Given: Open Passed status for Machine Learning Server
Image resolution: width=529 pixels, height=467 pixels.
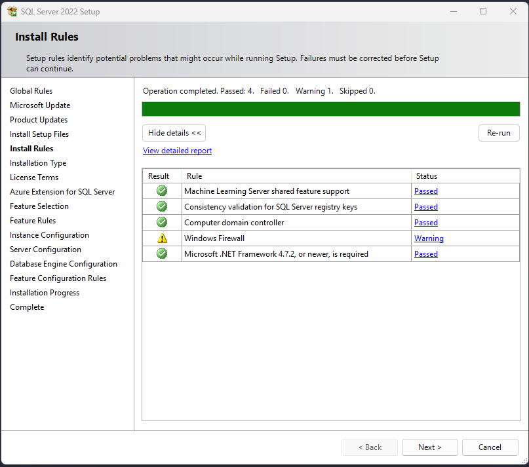Looking at the screenshot, I should pos(425,191).
